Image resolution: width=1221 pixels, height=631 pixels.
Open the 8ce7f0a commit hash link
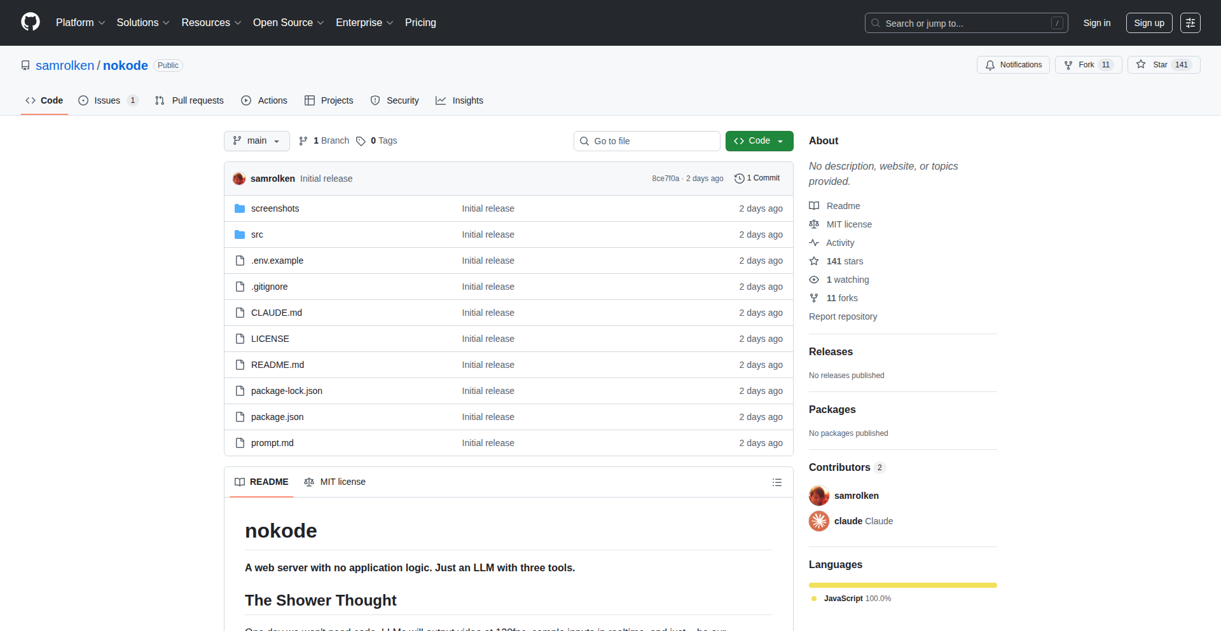click(x=665, y=179)
